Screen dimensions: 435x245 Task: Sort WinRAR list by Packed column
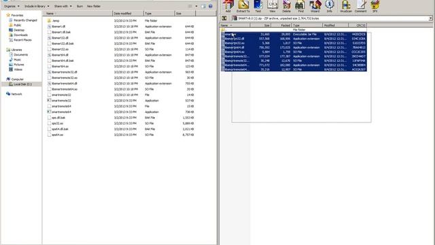click(281, 25)
